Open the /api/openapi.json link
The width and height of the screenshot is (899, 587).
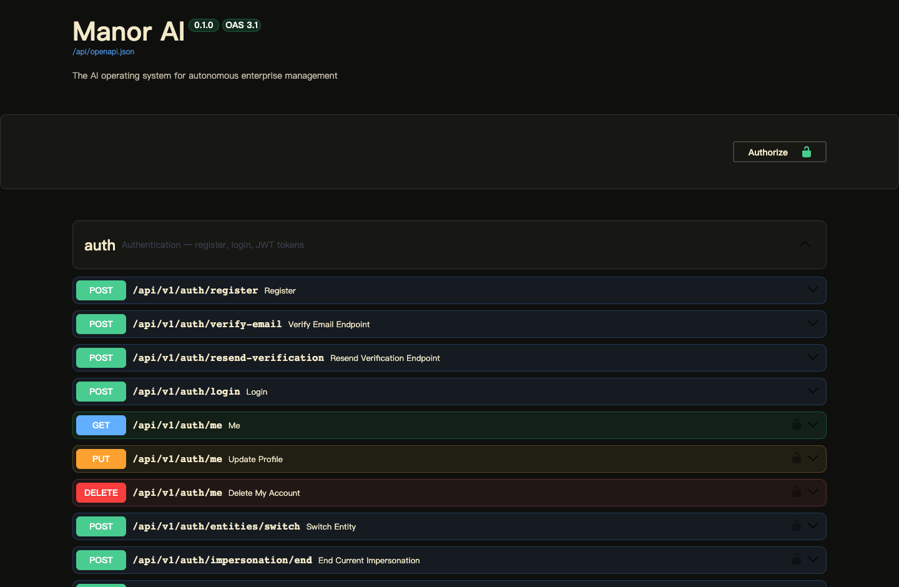coord(104,52)
